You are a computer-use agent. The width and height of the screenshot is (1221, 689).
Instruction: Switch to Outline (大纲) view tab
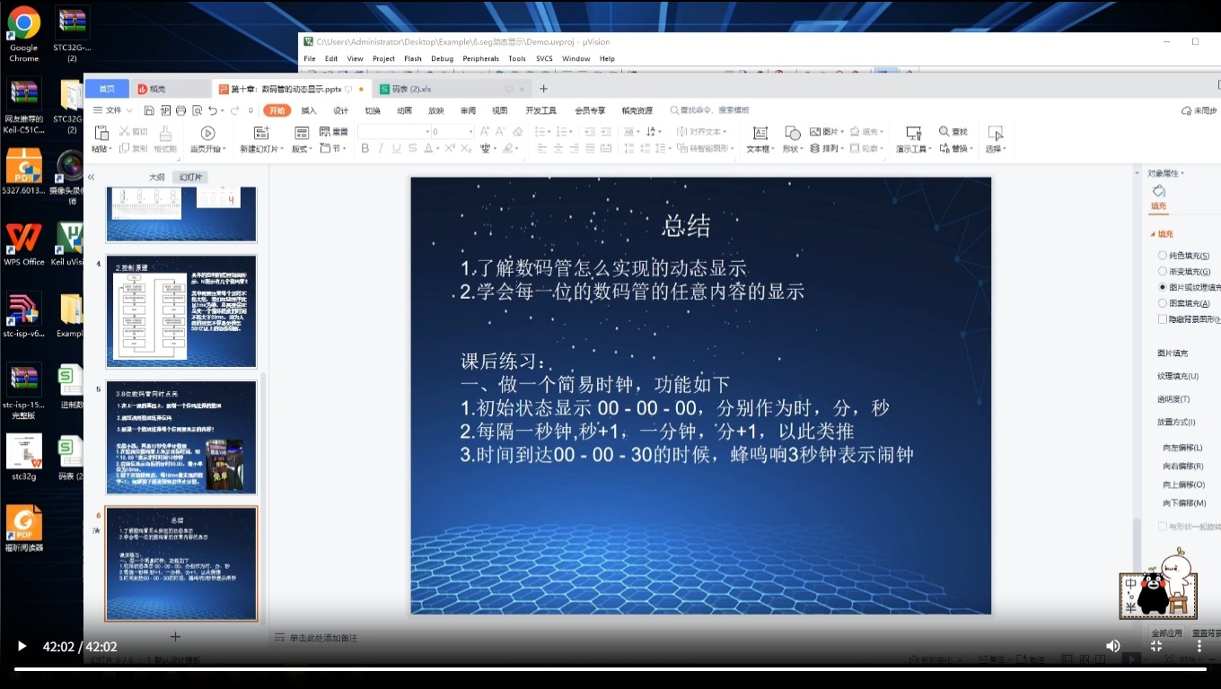pyautogui.click(x=156, y=177)
